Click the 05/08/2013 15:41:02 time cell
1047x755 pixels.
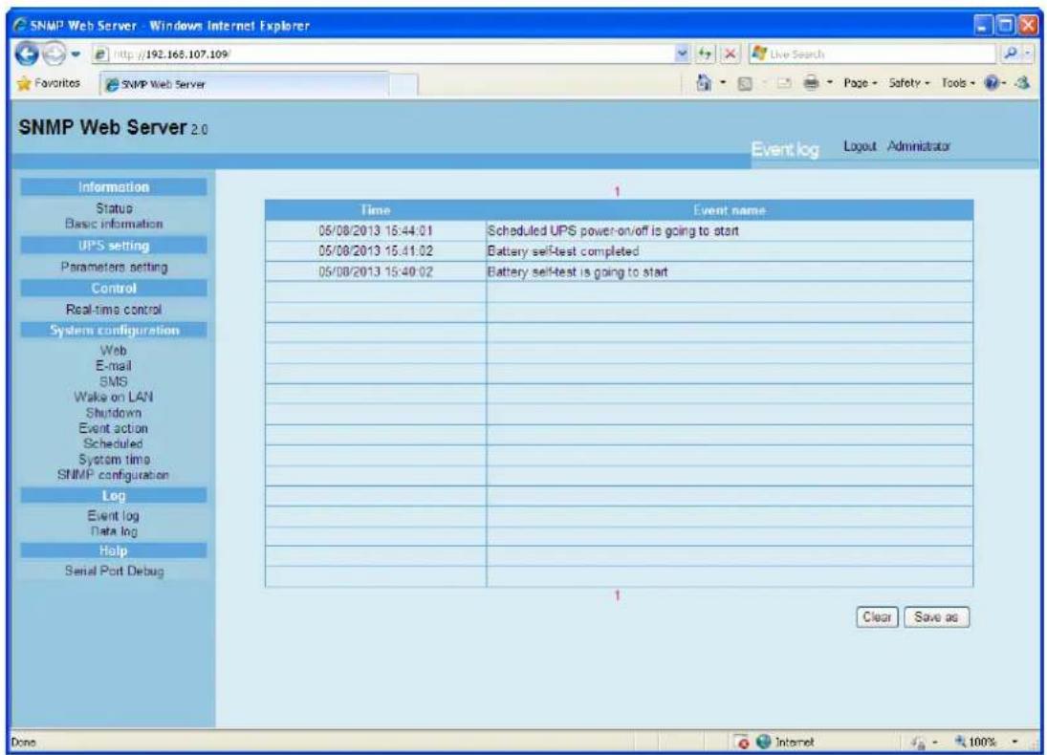pyautogui.click(x=375, y=251)
